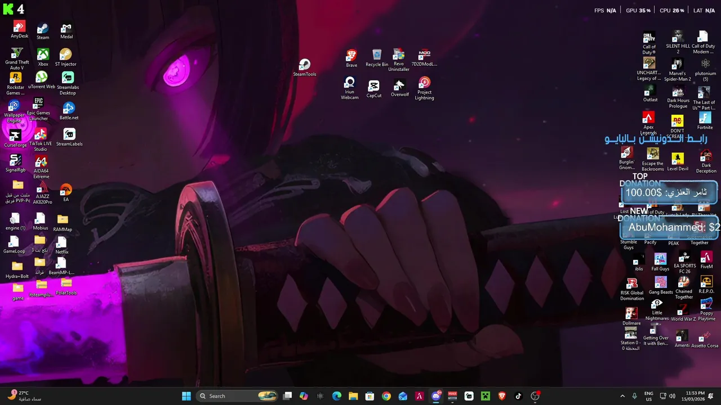Image resolution: width=721 pixels, height=405 pixels.
Task: Open the BeamMP-Launcher desktop icon
Action: tap(61, 266)
